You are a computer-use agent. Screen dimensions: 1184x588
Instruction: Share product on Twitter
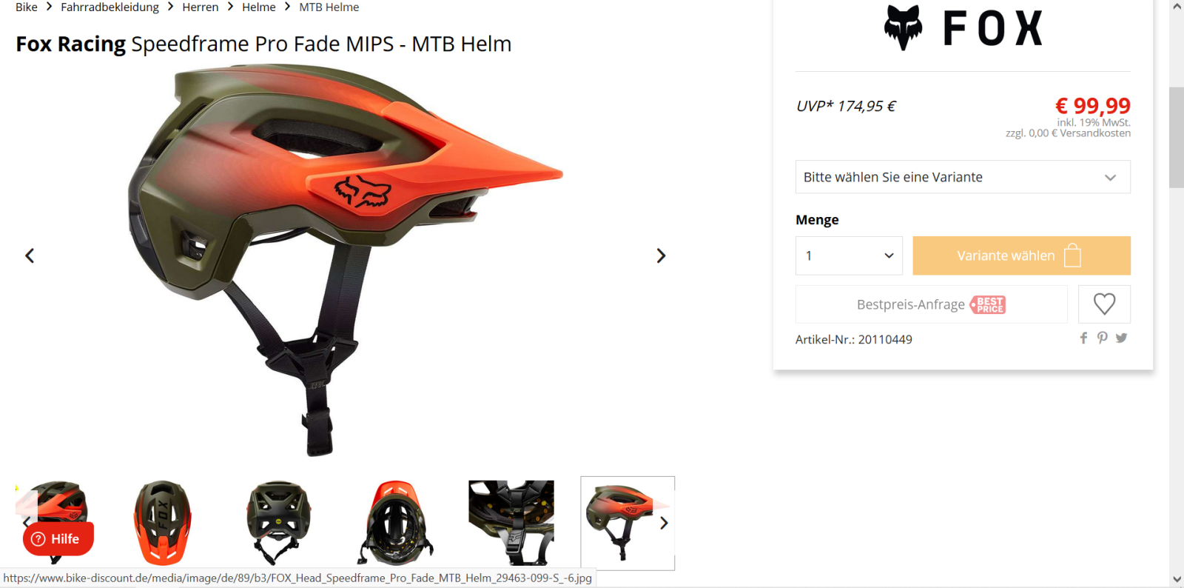pos(1122,338)
